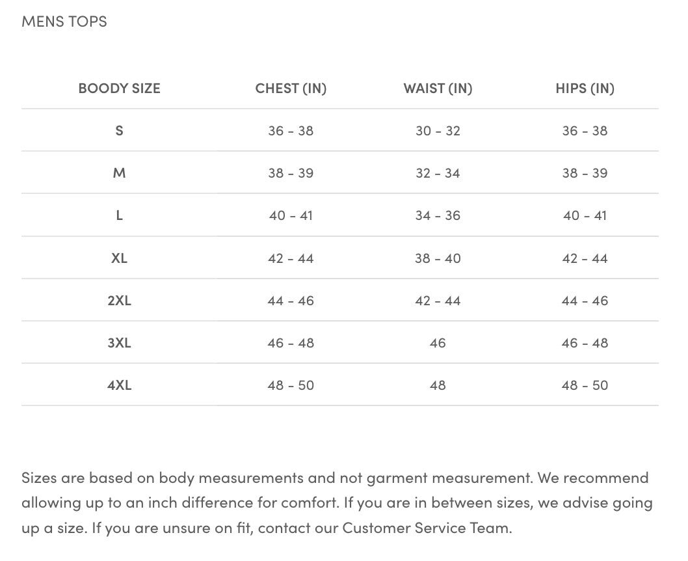The image size is (688, 561).
Task: Click the 2XL size row label
Action: 120,301
